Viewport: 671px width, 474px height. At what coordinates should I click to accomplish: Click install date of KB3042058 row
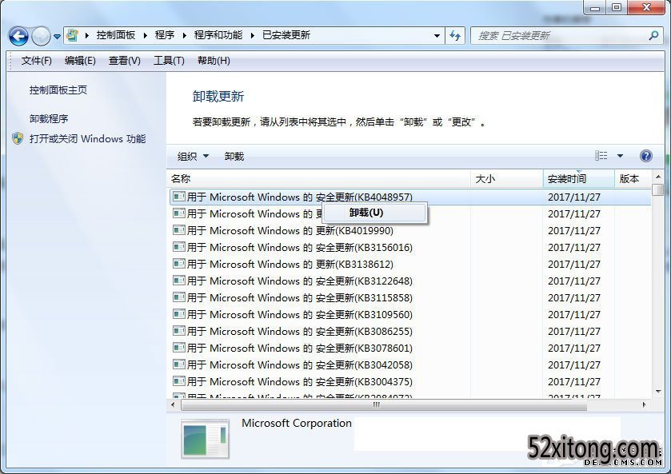574,365
